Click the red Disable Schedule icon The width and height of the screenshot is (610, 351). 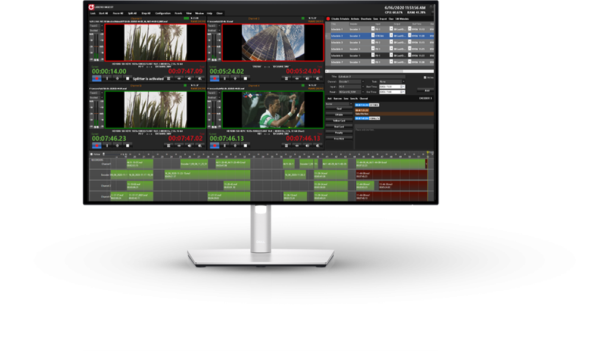(x=328, y=19)
